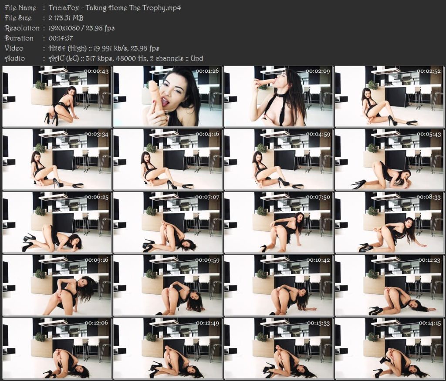Image resolution: width=446 pixels, height=381 pixels.
Task: Click the final frame at 00:14:15
Action: (x=389, y=348)
